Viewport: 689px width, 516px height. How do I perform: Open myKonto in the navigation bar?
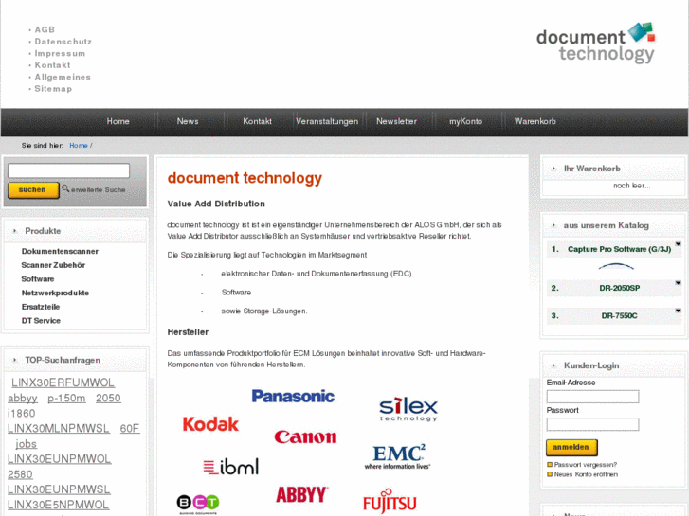coord(465,121)
